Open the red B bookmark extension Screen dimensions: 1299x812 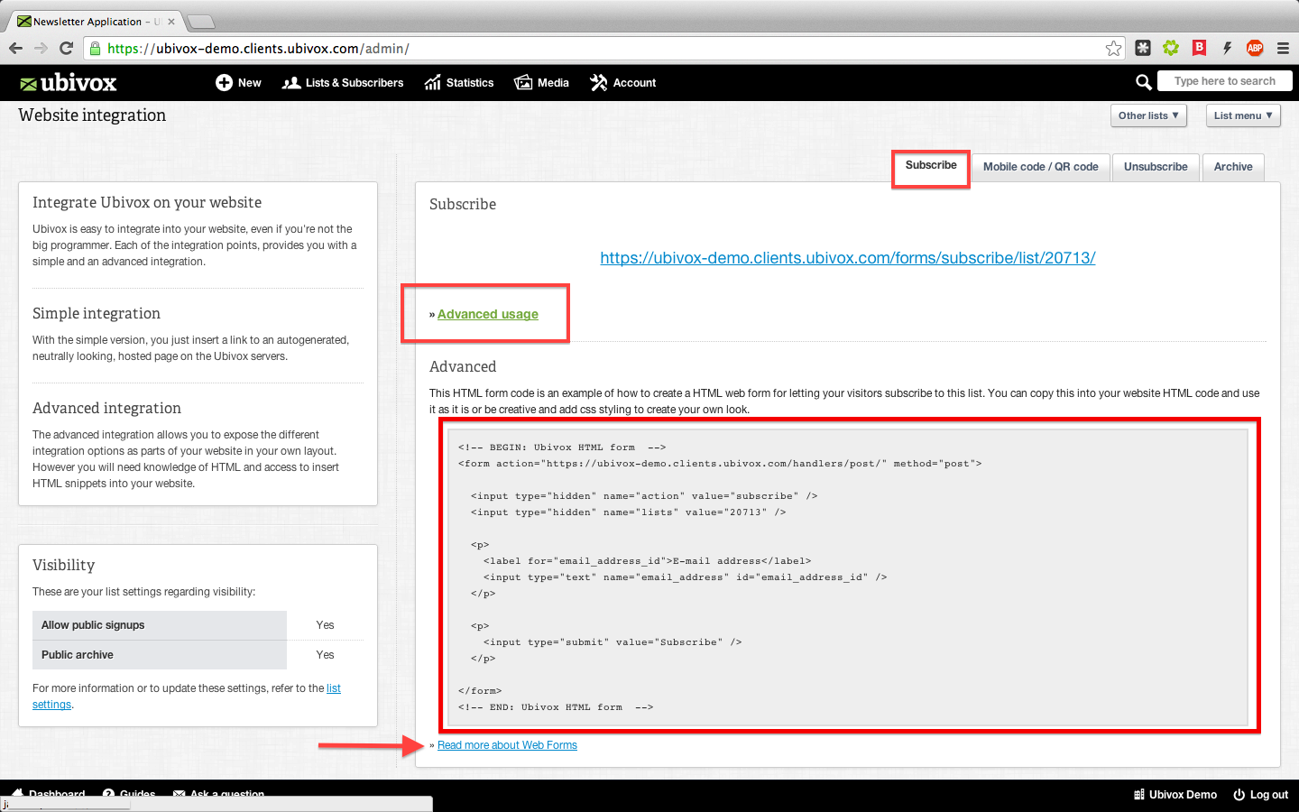tap(1199, 49)
